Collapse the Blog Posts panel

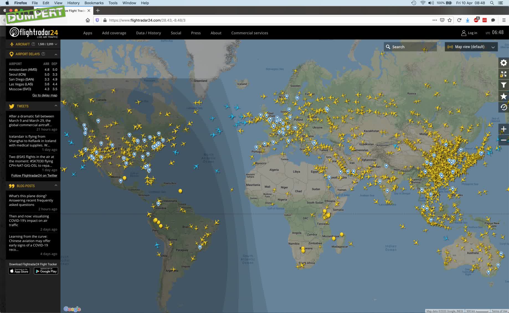pyautogui.click(x=56, y=185)
